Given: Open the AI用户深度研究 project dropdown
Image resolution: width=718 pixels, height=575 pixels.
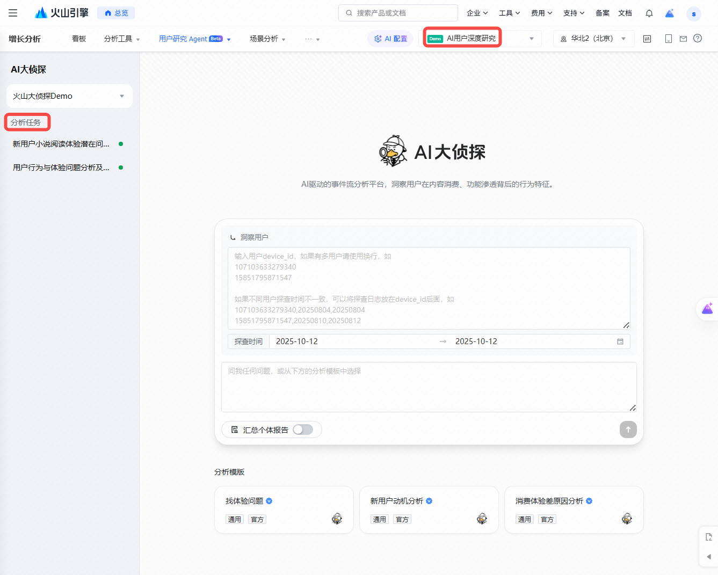Looking at the screenshot, I should tap(480, 39).
